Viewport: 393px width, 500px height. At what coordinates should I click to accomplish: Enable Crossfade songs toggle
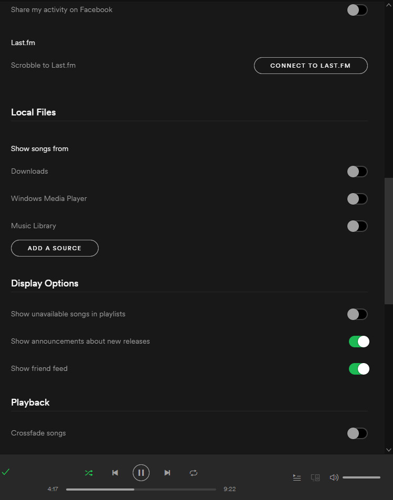(x=357, y=433)
